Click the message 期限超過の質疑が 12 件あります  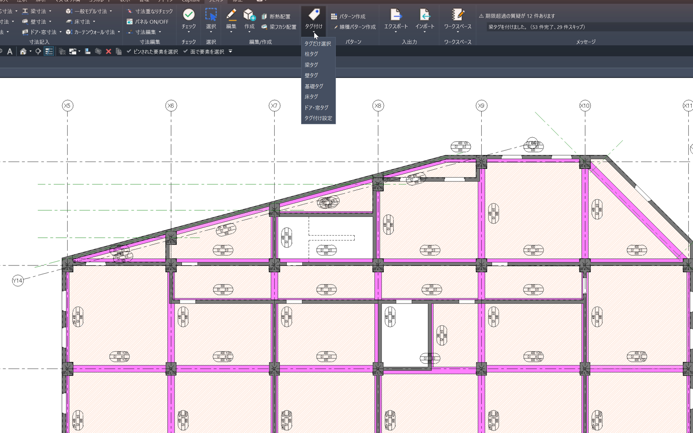[520, 16]
